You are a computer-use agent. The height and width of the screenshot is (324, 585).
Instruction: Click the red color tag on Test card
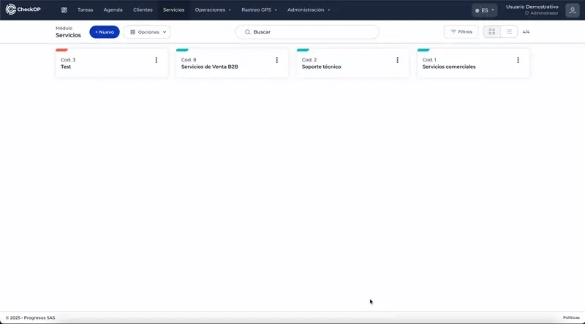coord(61,50)
